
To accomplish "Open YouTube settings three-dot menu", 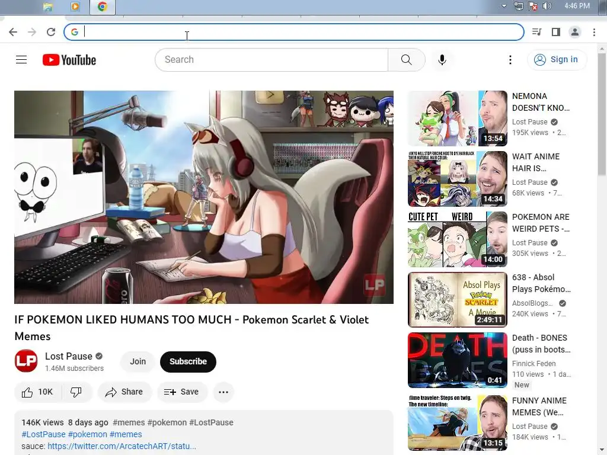I will click(510, 60).
